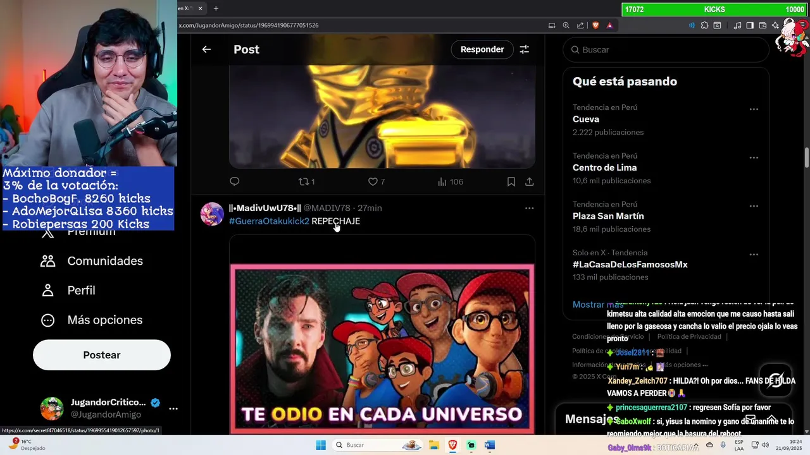Viewport: 810px width, 455px height.
Task: Open more options for Plaza San Martín trend
Action: tap(754, 206)
